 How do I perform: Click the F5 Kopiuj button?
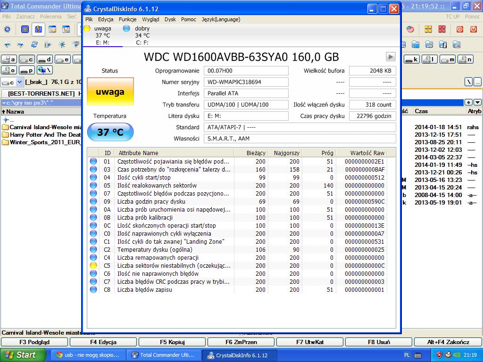pos(172,342)
